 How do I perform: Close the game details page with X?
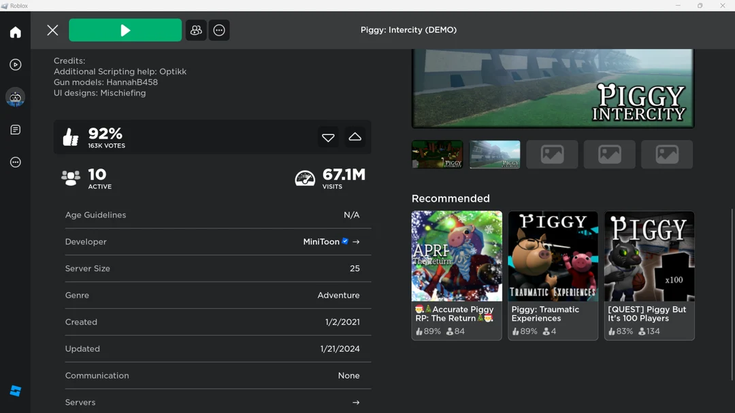52,30
